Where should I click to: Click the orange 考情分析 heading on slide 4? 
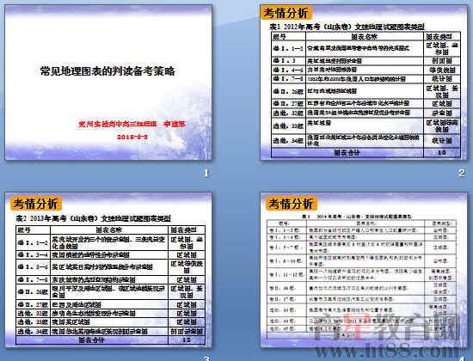(291, 204)
